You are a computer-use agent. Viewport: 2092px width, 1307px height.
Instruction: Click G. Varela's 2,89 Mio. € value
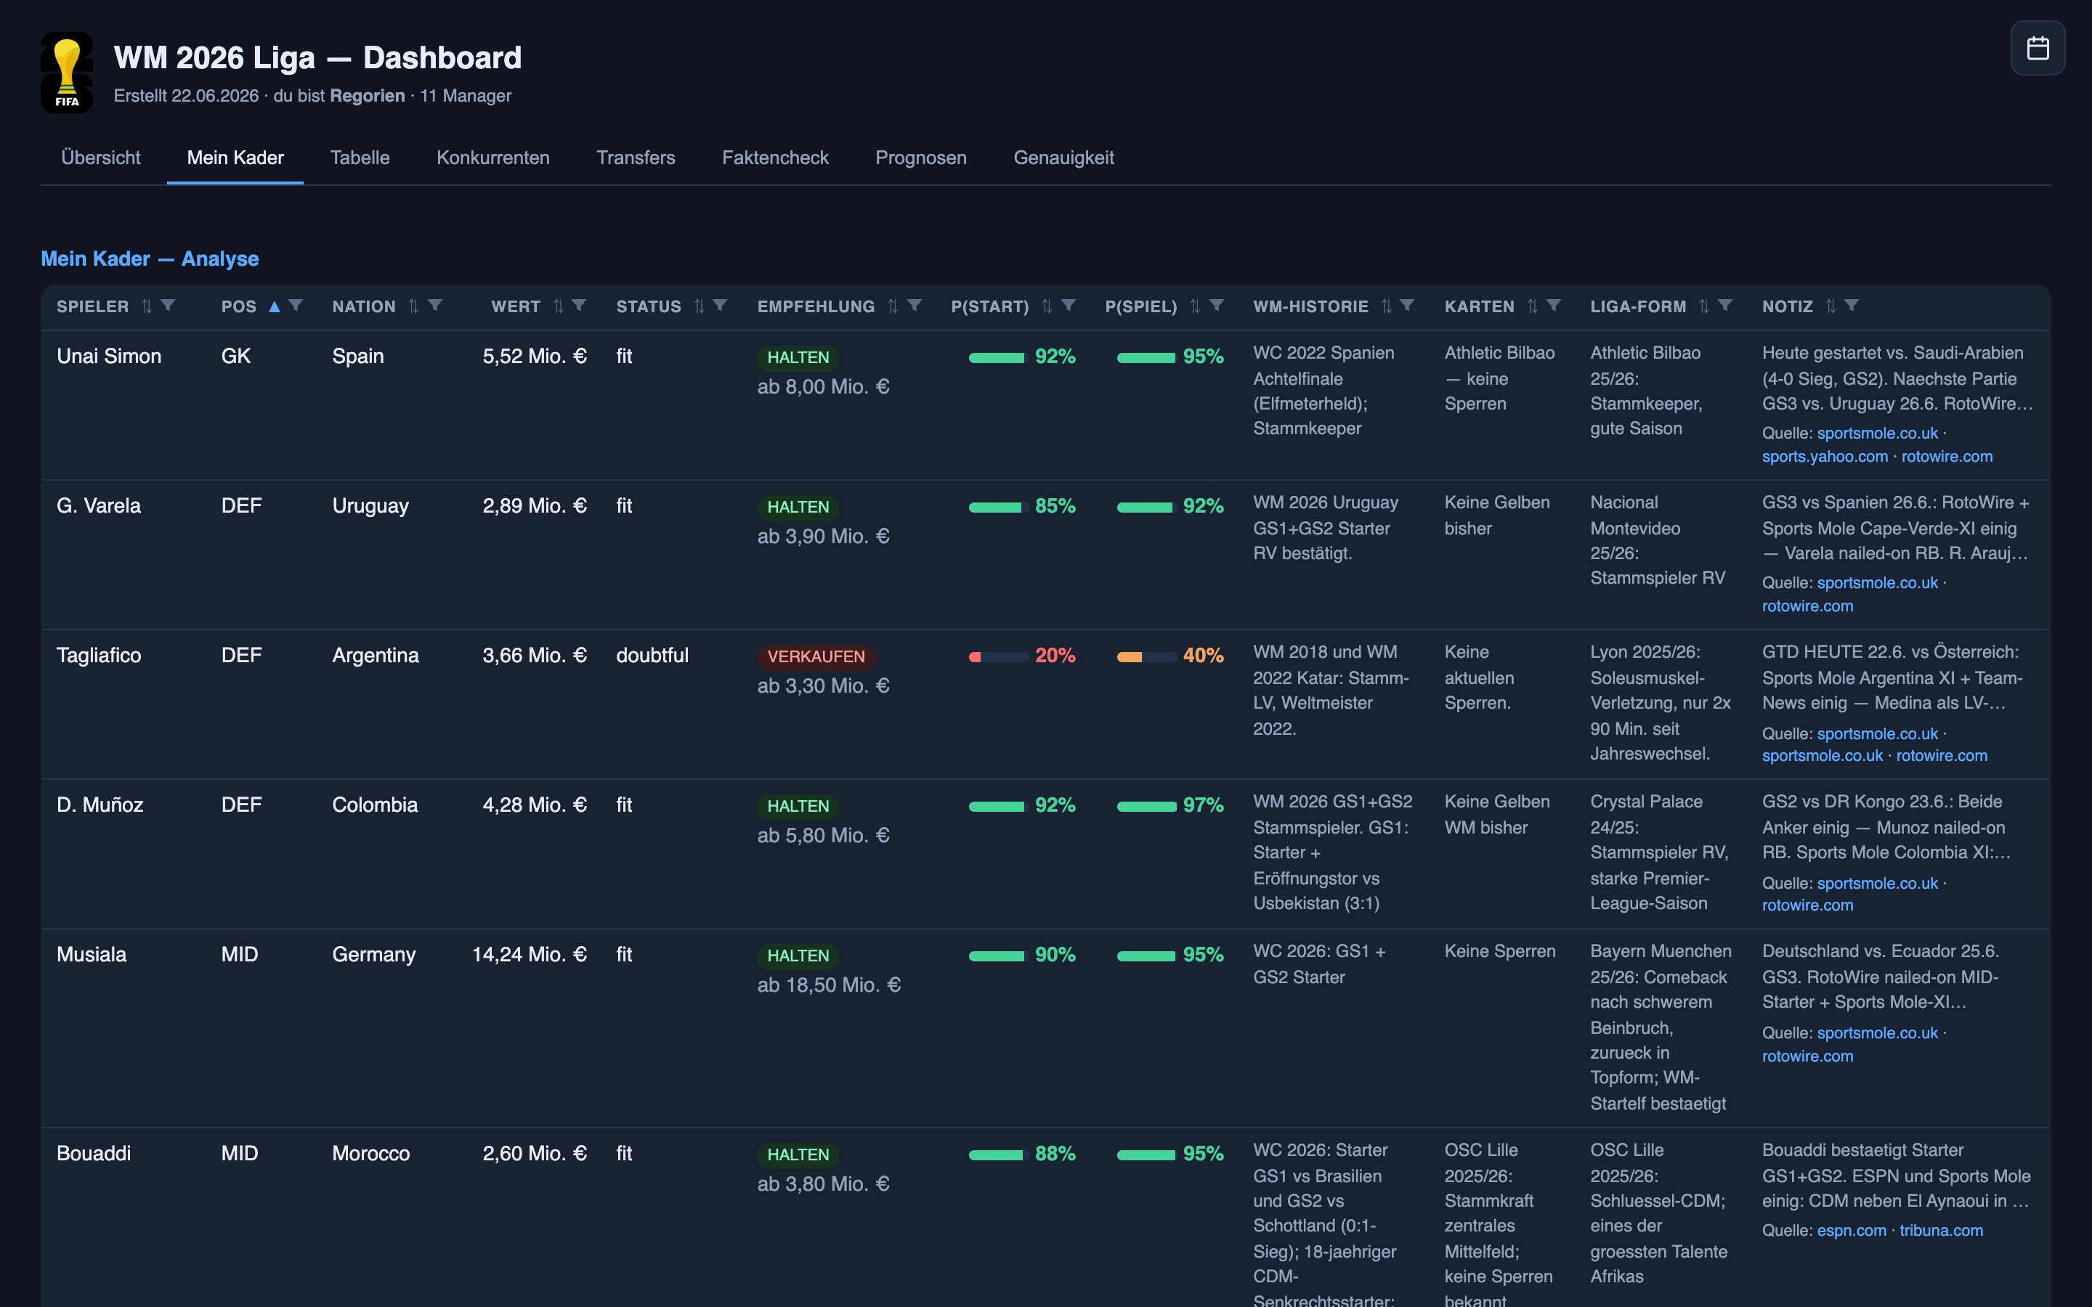pyautogui.click(x=534, y=505)
